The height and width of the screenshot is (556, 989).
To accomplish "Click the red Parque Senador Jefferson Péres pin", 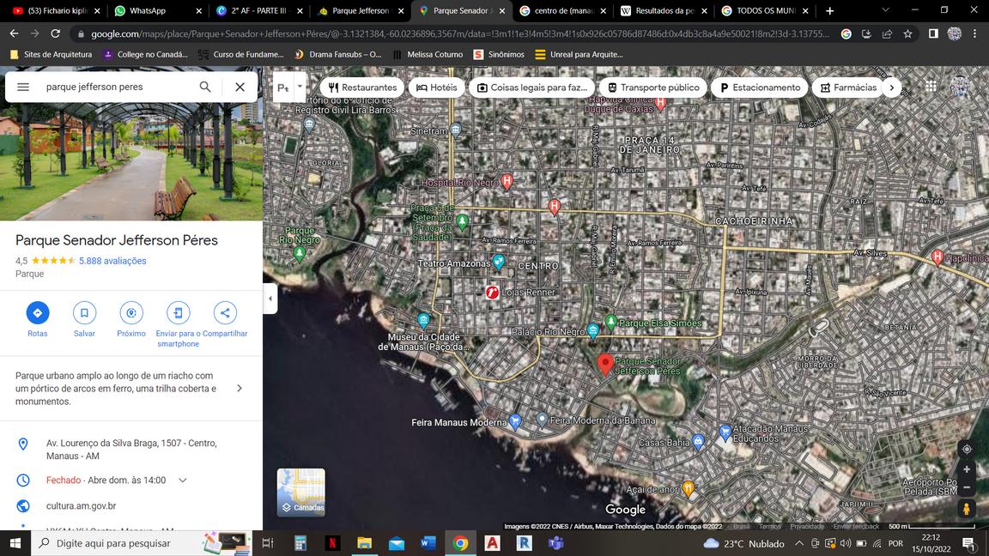I will 605,364.
